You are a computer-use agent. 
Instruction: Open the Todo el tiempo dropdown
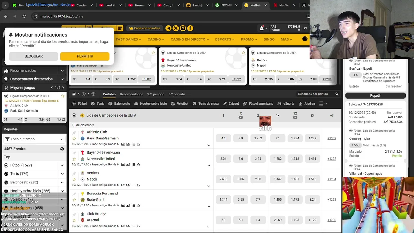tap(34, 139)
